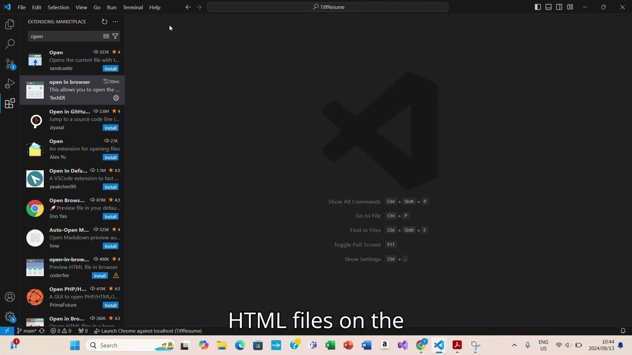This screenshot has height=355, width=632.
Task: Open the Run menu
Action: pos(112,7)
